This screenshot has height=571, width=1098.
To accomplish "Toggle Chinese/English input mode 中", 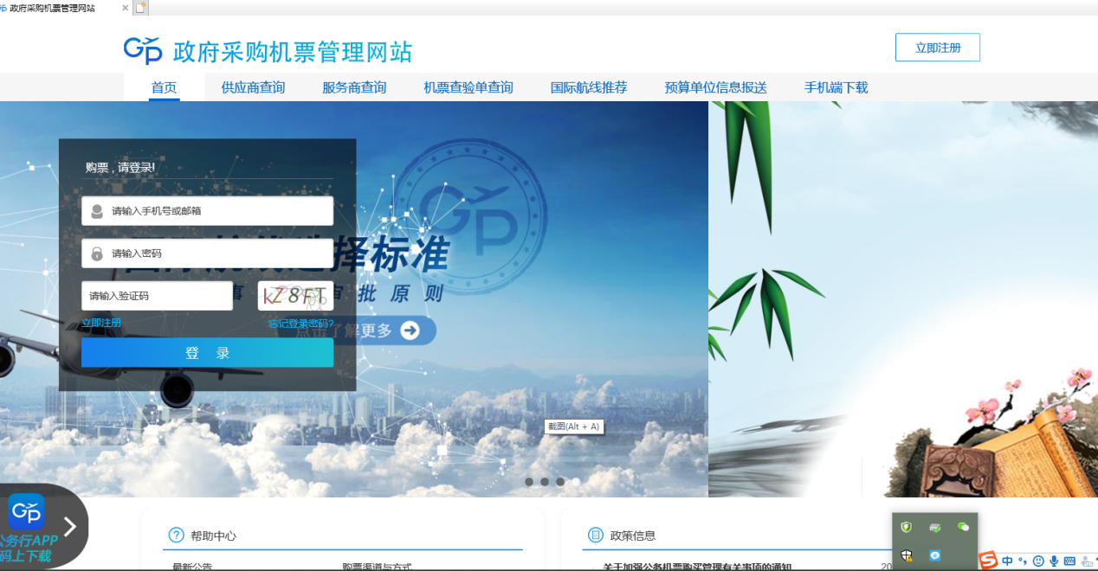I will click(x=1007, y=561).
